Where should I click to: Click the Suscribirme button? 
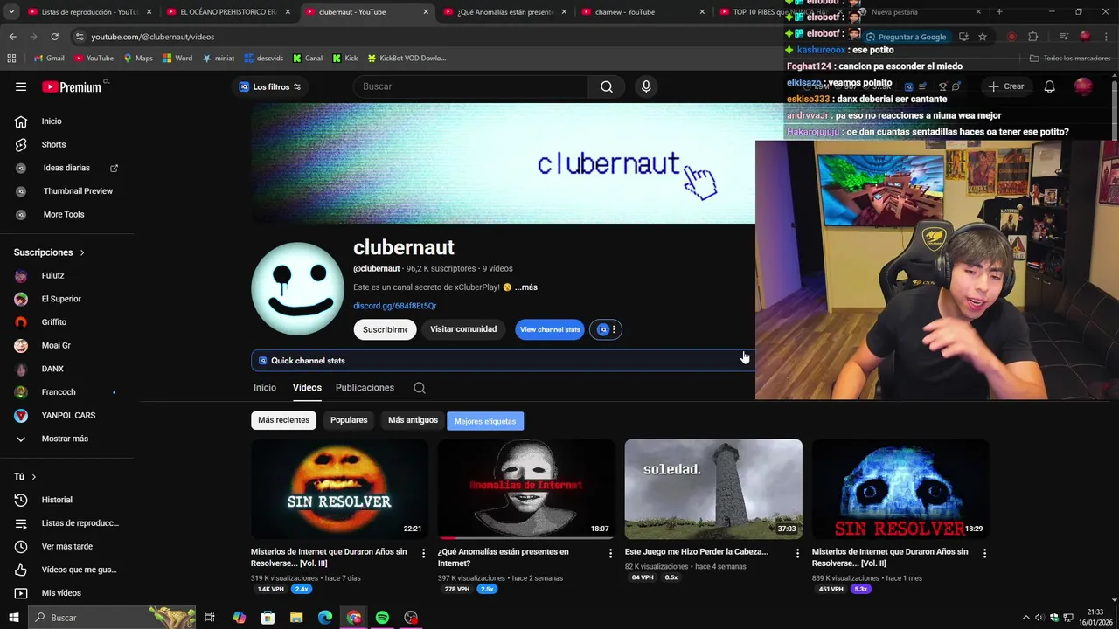pos(385,329)
